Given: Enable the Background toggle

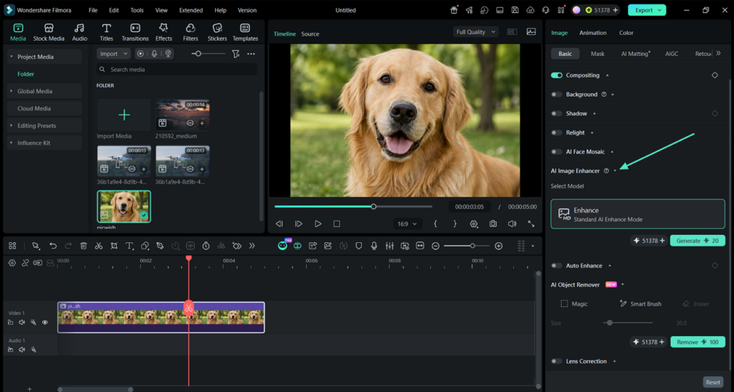Looking at the screenshot, I should 556,95.
